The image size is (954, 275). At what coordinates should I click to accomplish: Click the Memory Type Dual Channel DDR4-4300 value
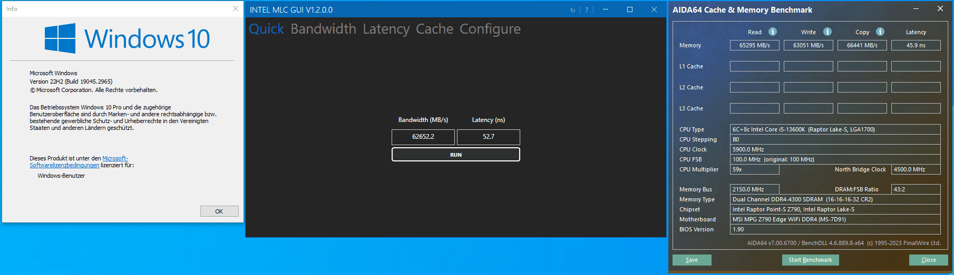pos(835,199)
